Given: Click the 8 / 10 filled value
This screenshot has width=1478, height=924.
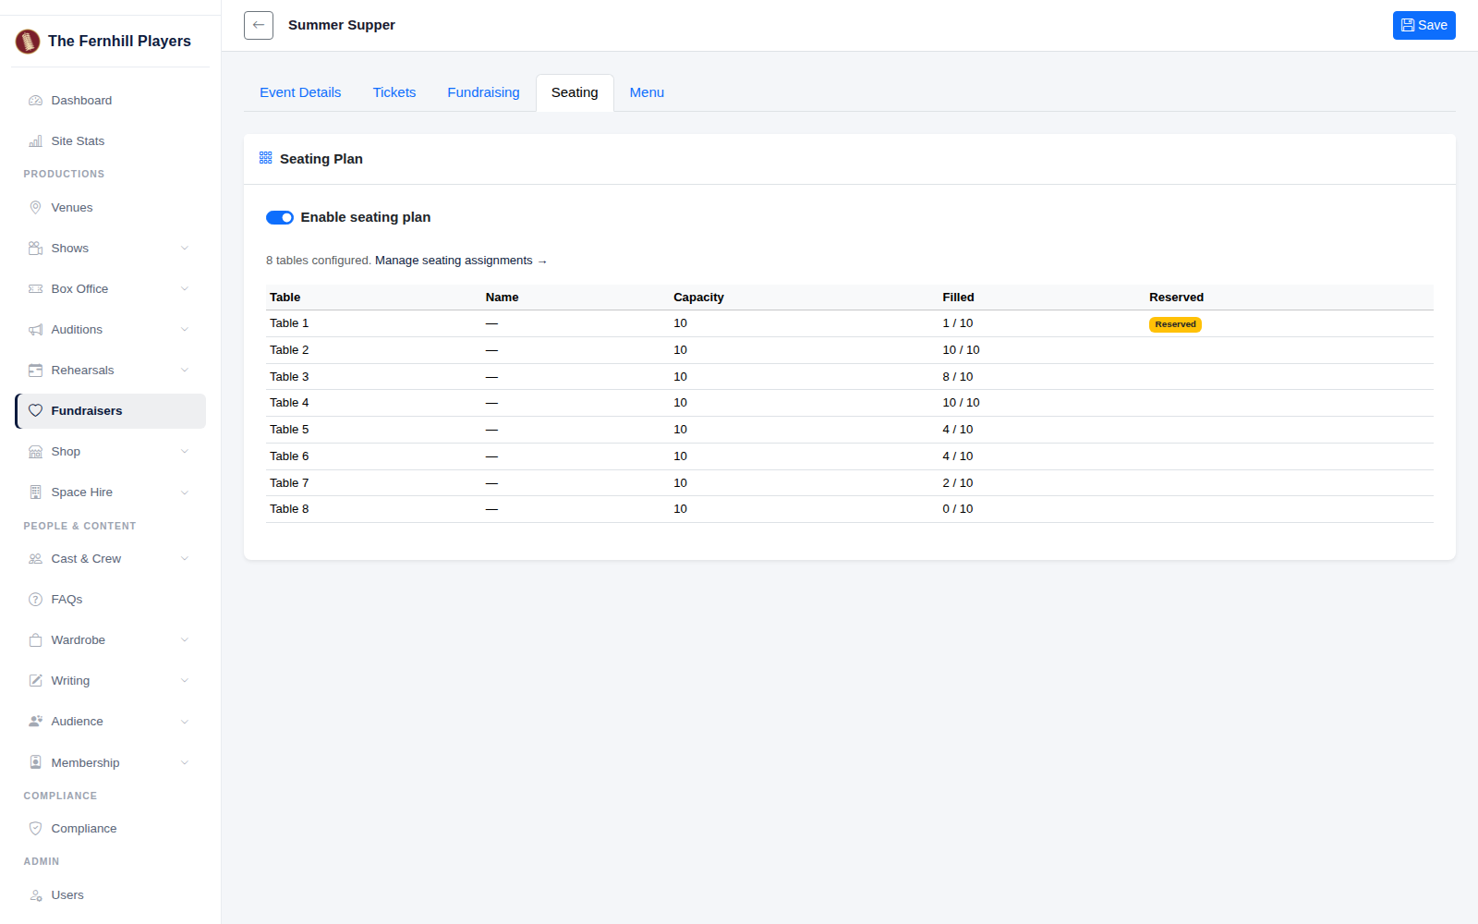Looking at the screenshot, I should 957,377.
